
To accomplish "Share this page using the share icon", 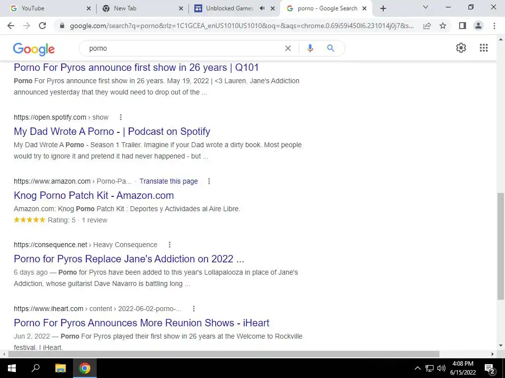I will click(x=427, y=26).
